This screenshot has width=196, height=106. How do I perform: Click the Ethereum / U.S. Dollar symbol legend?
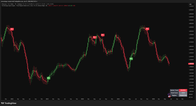pyautogui.click(x=12, y=4)
